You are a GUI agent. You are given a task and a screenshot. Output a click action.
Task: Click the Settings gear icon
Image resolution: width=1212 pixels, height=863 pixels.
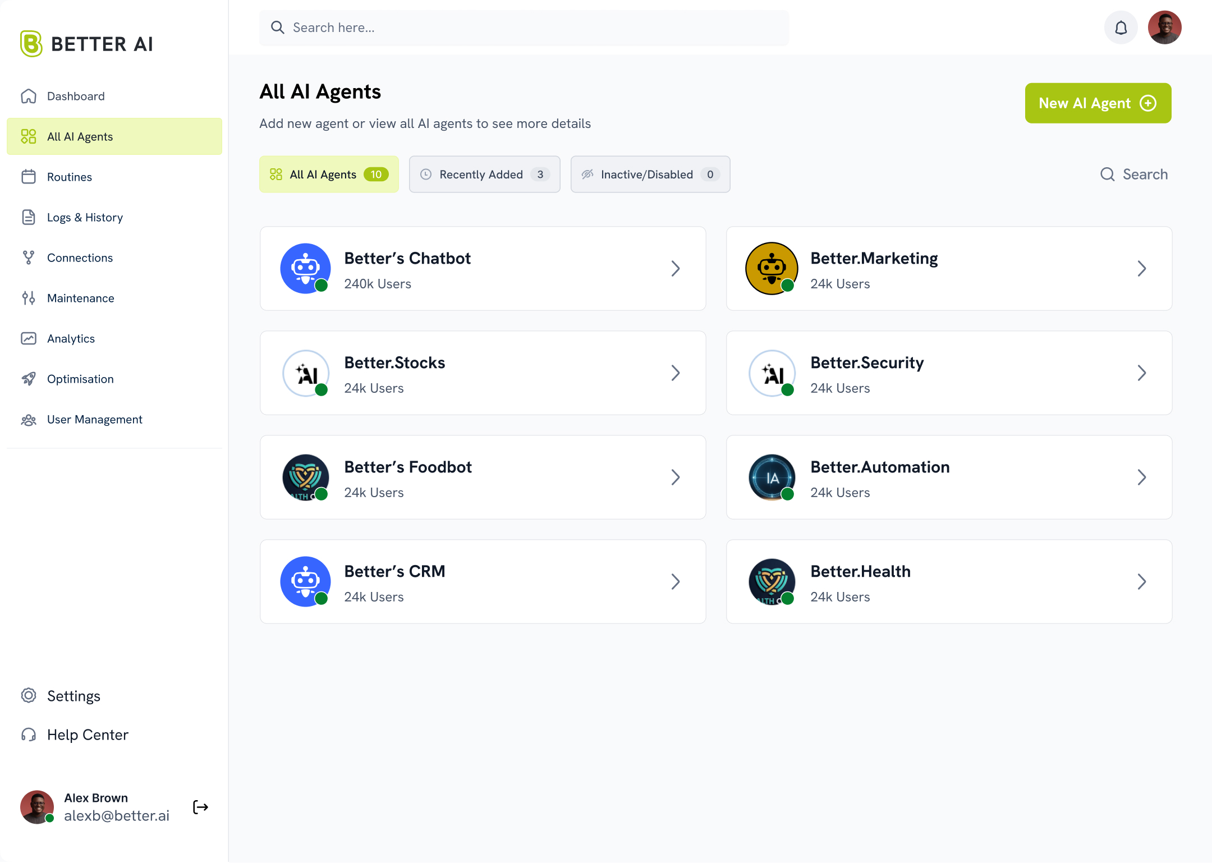click(29, 696)
